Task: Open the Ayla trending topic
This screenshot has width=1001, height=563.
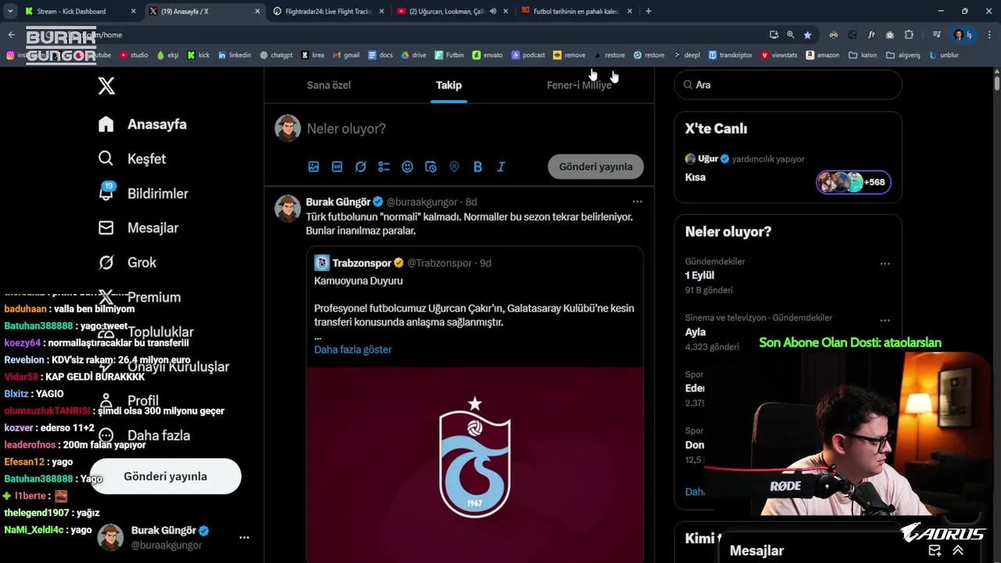Action: pyautogui.click(x=695, y=332)
